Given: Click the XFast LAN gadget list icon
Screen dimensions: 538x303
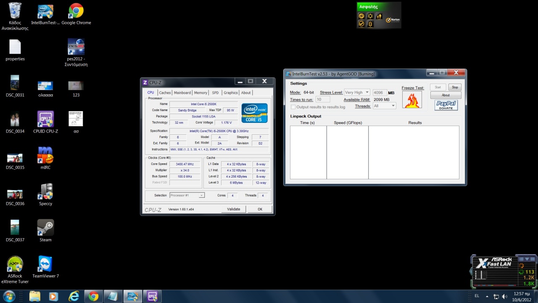Looking at the screenshot, I should click(522, 259).
